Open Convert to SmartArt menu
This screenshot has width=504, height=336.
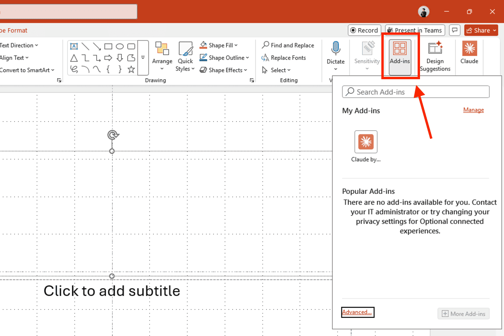[x=27, y=70]
